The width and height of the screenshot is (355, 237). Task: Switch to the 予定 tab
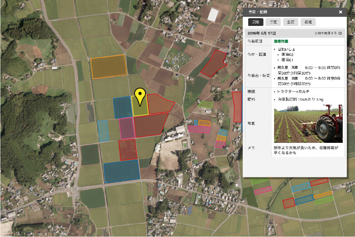coord(273,22)
